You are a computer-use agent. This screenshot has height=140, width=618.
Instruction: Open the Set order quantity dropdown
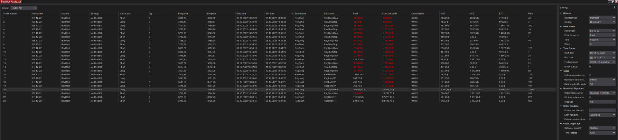pyautogui.click(x=602, y=128)
